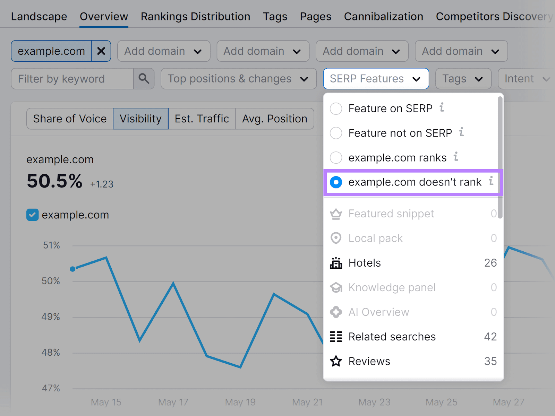Open the Rankings Distribution tab
This screenshot has width=555, height=416.
(195, 16)
